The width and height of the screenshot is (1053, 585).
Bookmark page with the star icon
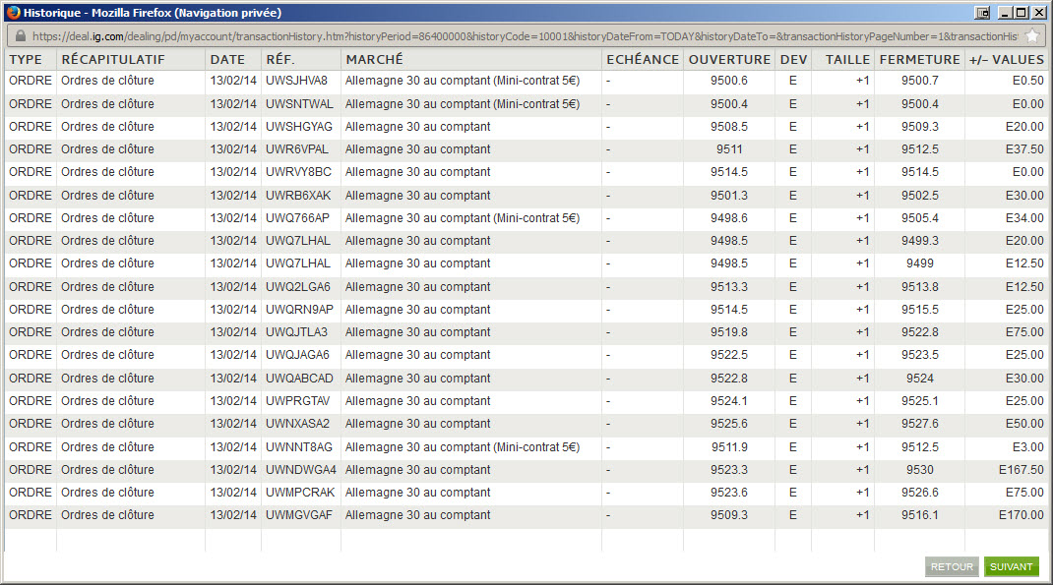(x=1032, y=36)
